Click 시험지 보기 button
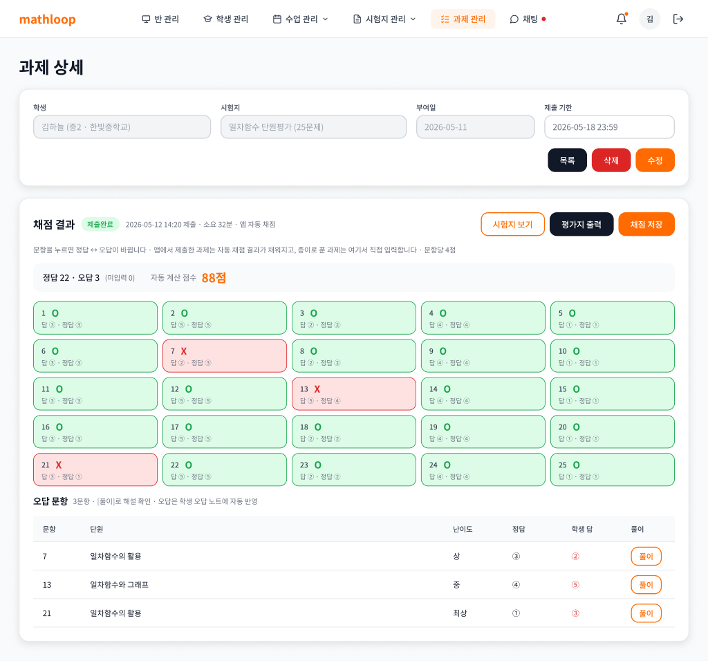Viewport: 708px width, 661px height. pos(512,225)
